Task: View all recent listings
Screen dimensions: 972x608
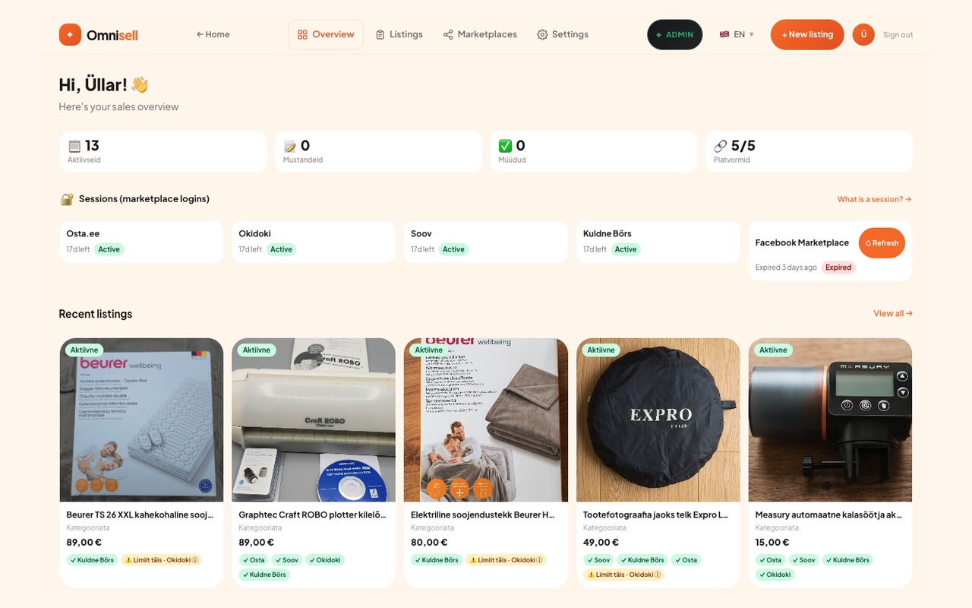Action: 893,313
